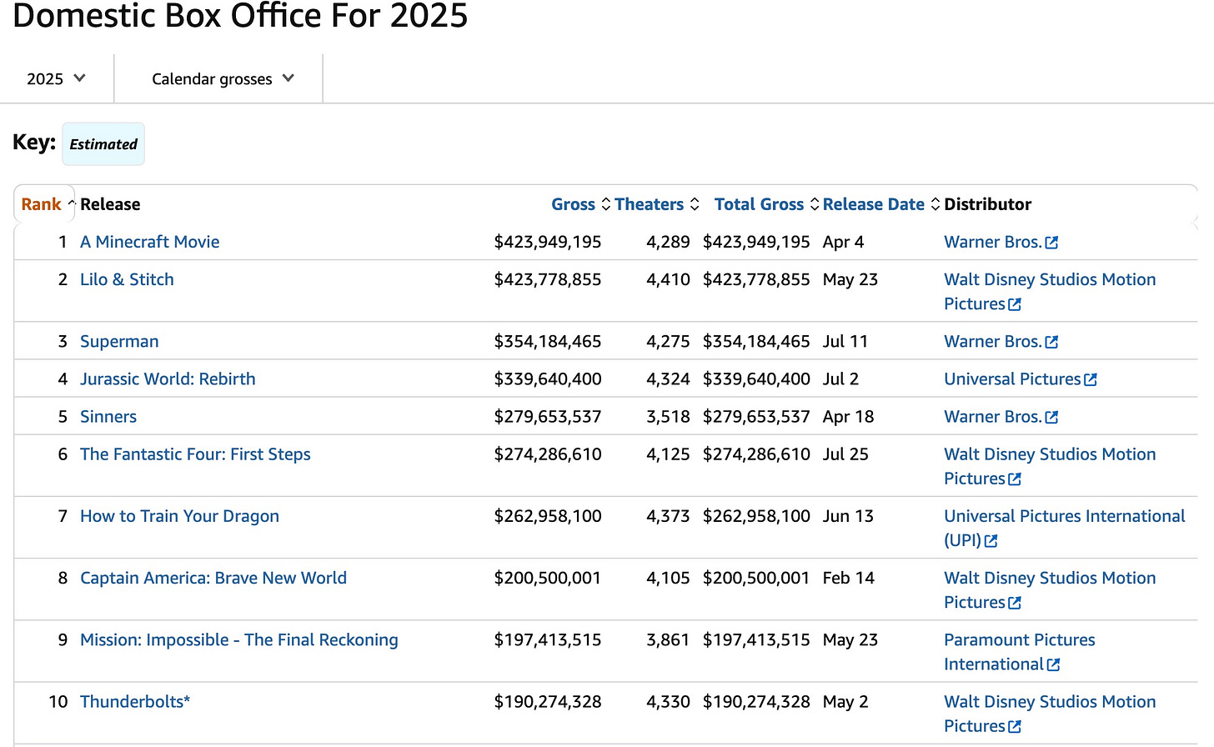The height and width of the screenshot is (747, 1214).
Task: Open Walt Disney Studios link for Lilo & Stitch
Action: pyautogui.click(x=1050, y=292)
